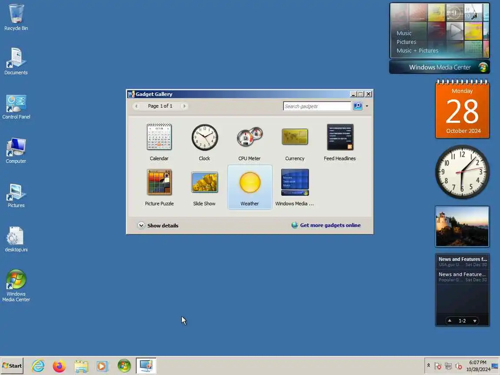This screenshot has height=375, width=500.
Task: Select the Pictures desktop shortcut
Action: point(16,195)
